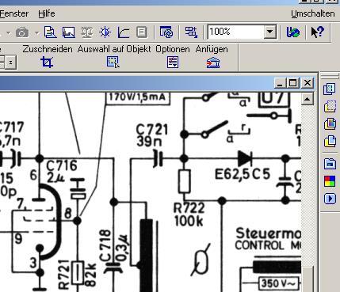
Task: Open the Optionen icon in the toolbar
Action: (173, 63)
